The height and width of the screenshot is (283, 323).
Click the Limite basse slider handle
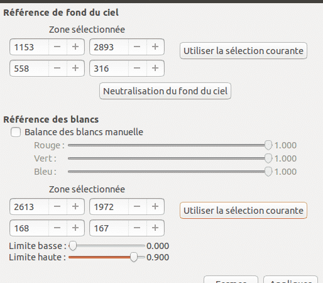(73, 246)
